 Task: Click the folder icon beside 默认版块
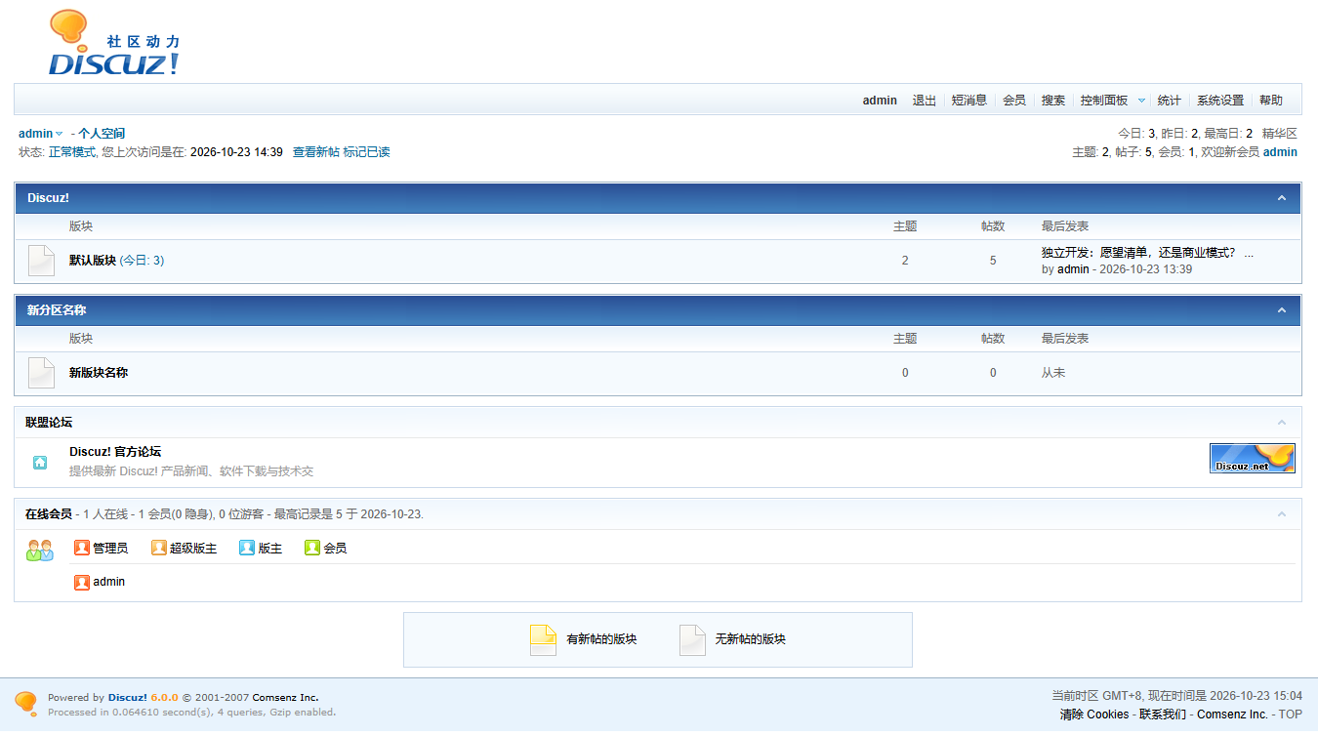[41, 261]
